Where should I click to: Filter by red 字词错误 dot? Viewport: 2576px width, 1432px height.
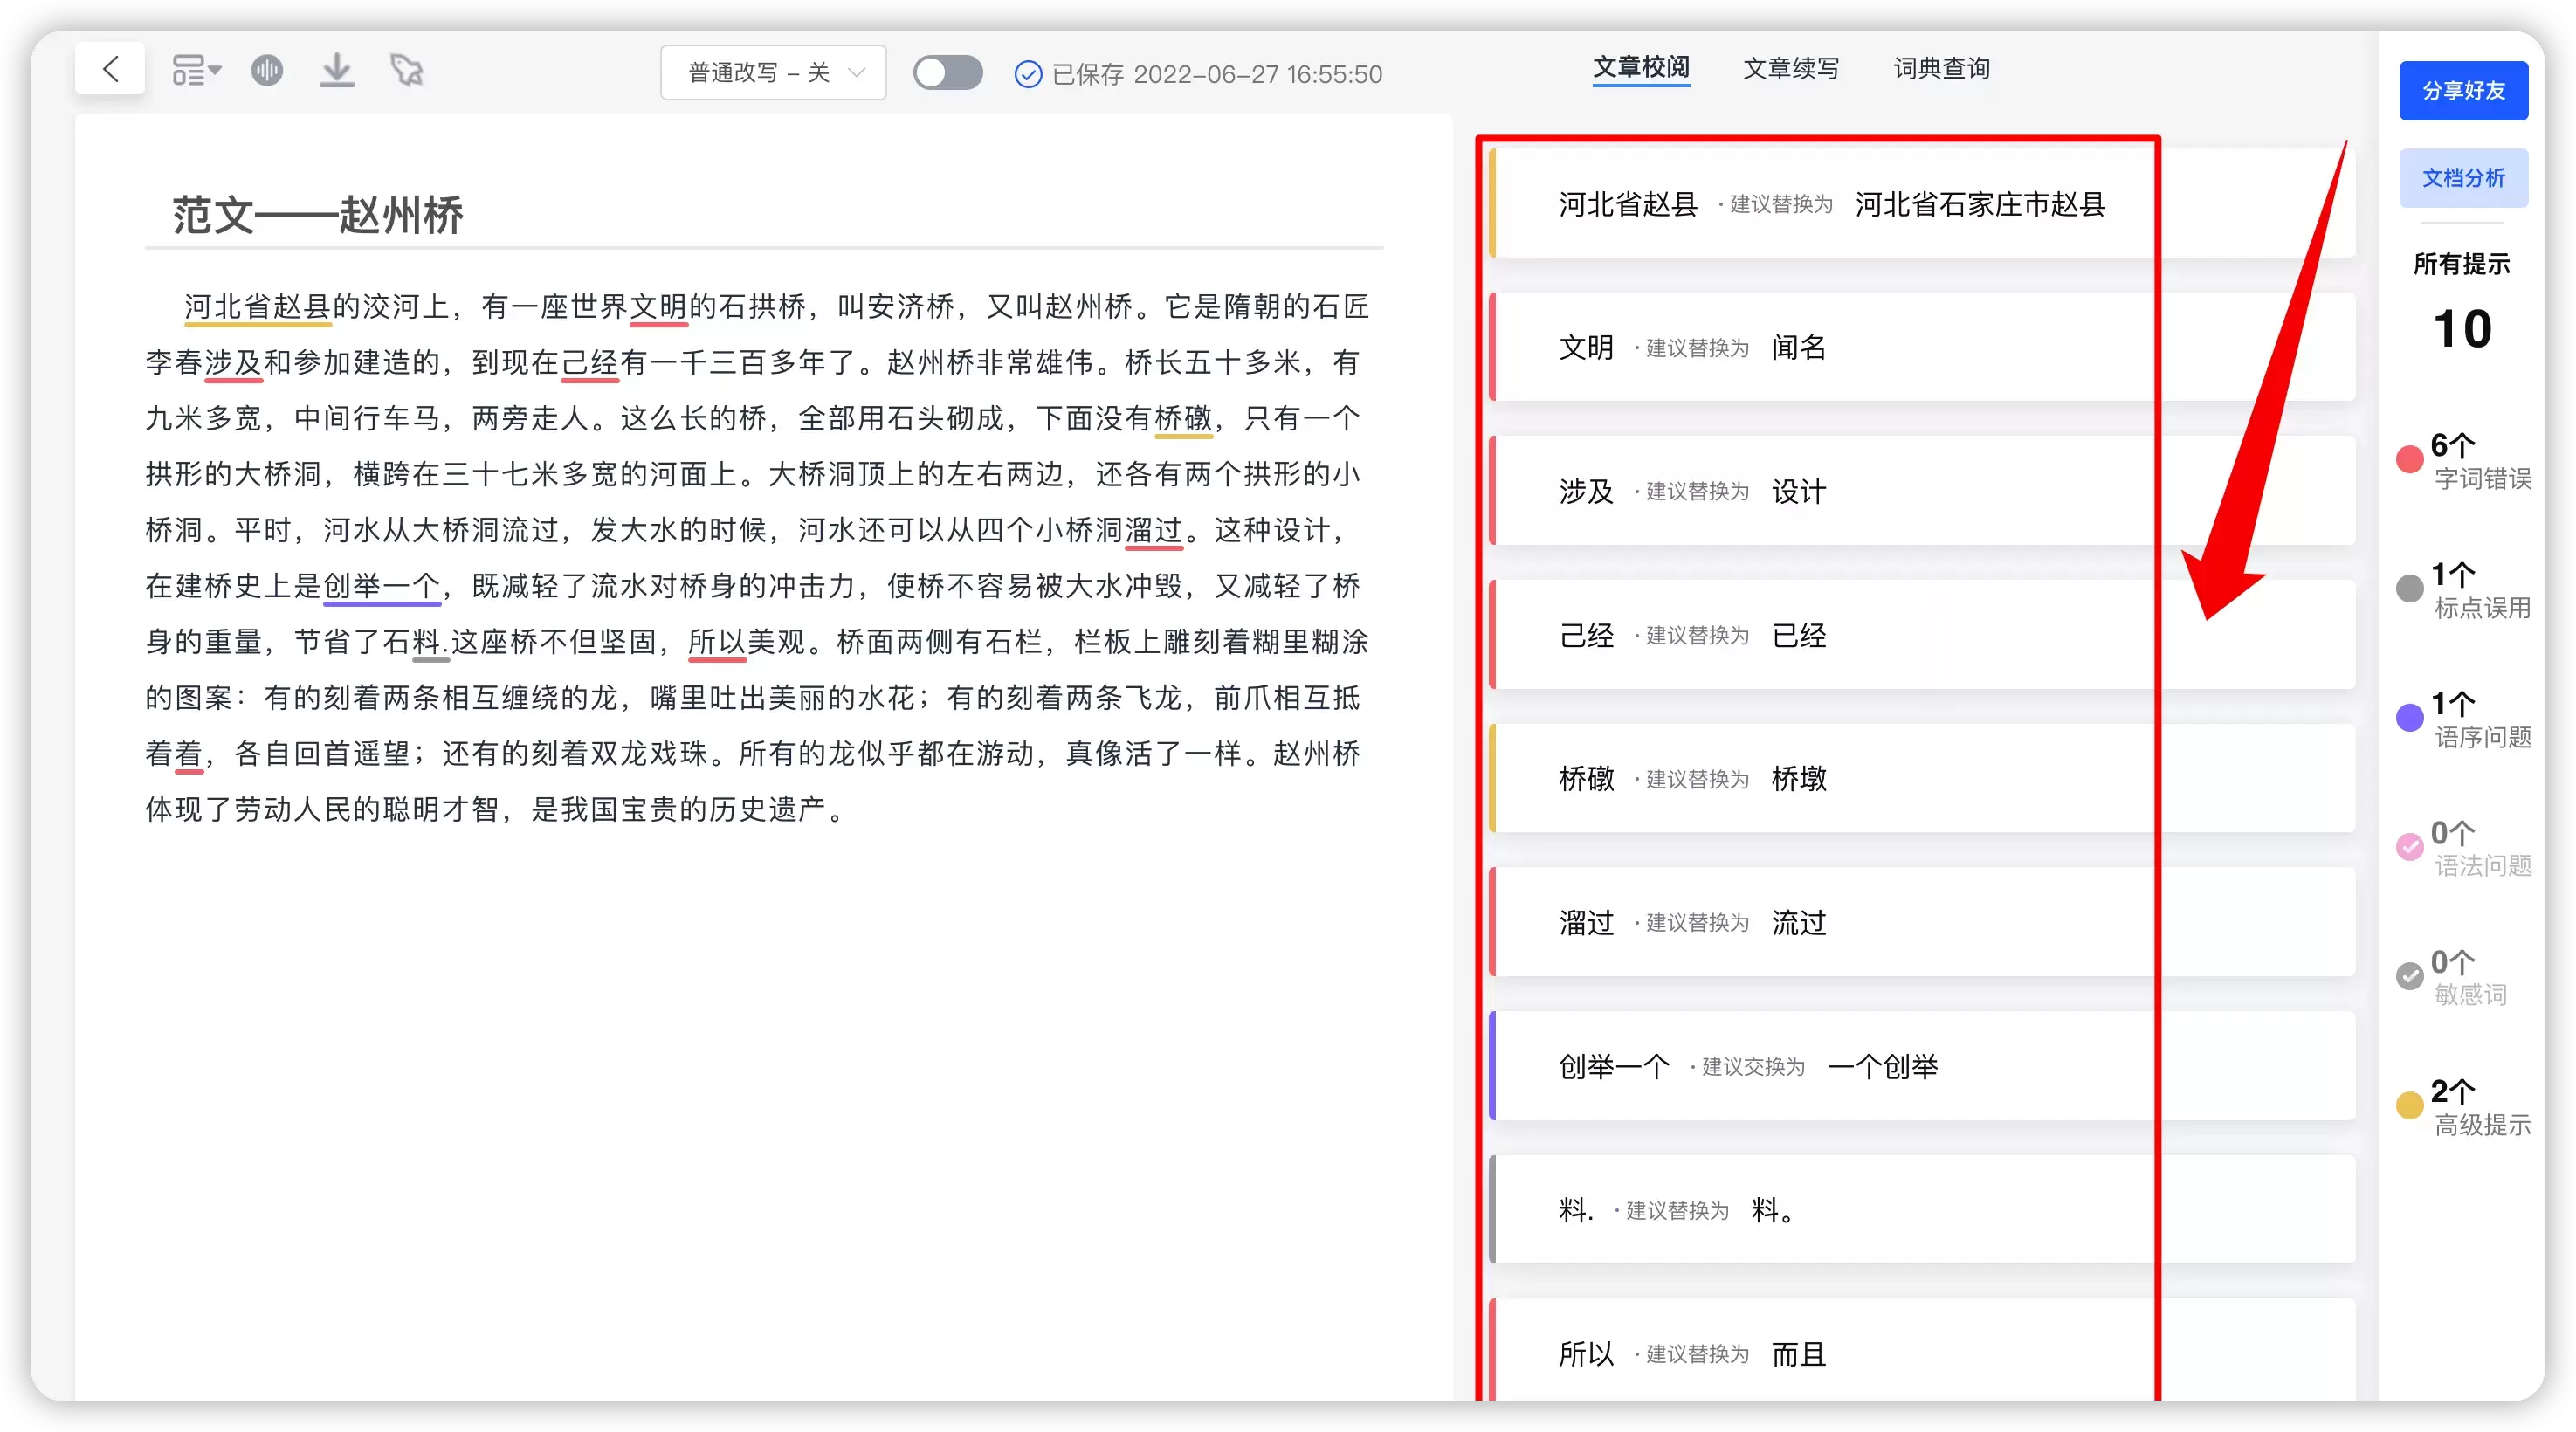pos(2410,460)
